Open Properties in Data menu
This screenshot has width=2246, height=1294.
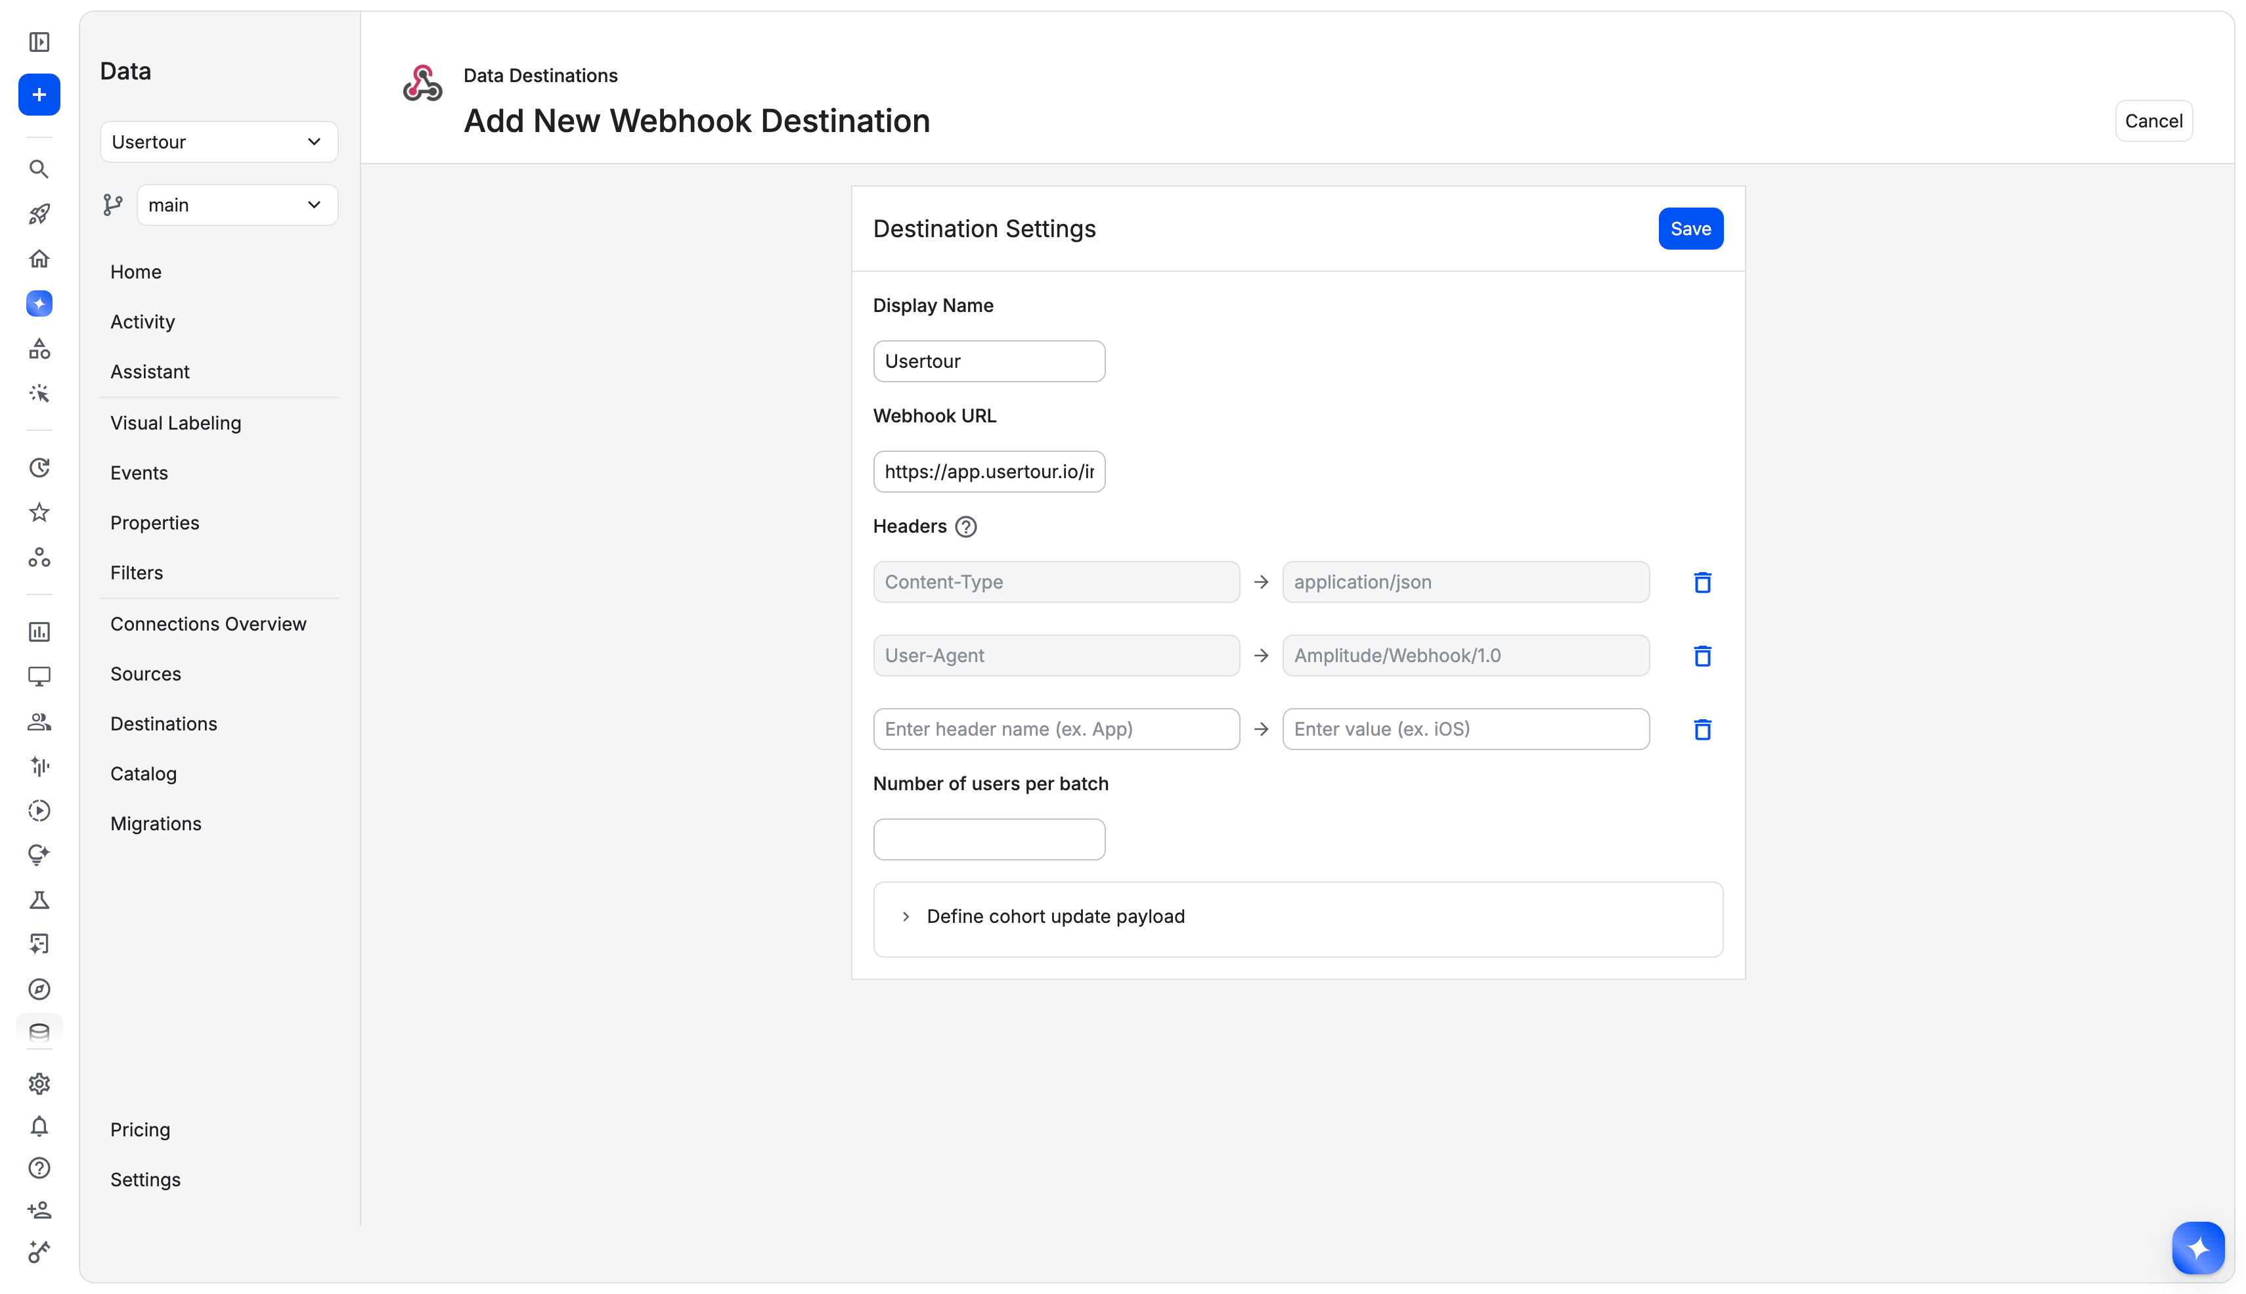click(x=154, y=523)
